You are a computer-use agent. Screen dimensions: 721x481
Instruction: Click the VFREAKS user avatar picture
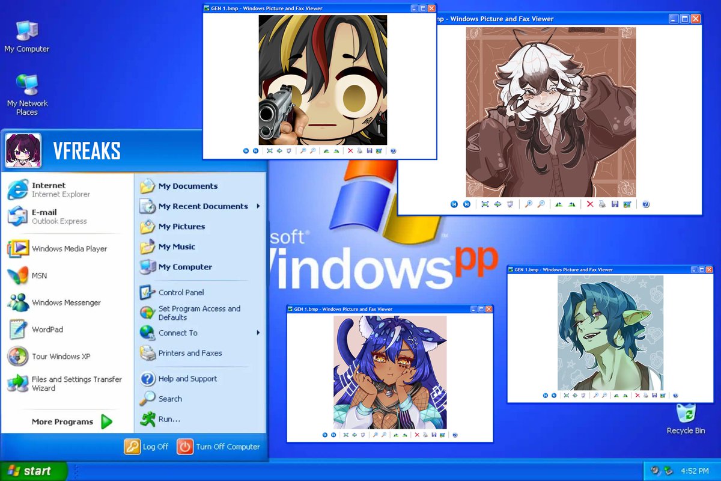23,150
